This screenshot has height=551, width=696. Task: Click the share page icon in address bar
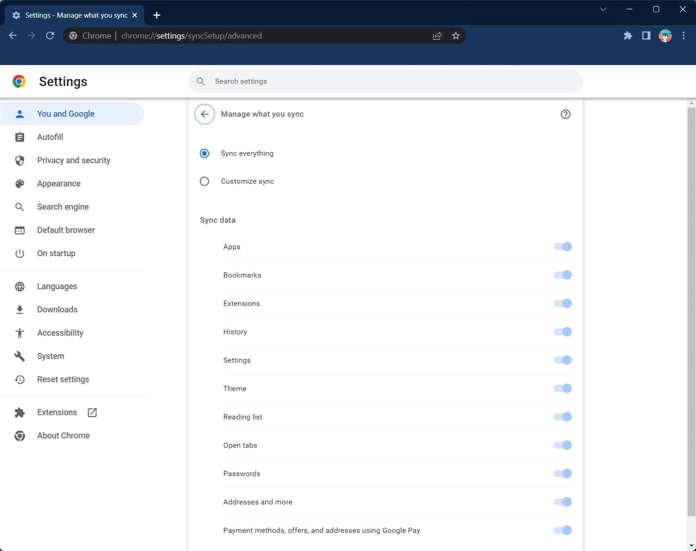pos(437,36)
